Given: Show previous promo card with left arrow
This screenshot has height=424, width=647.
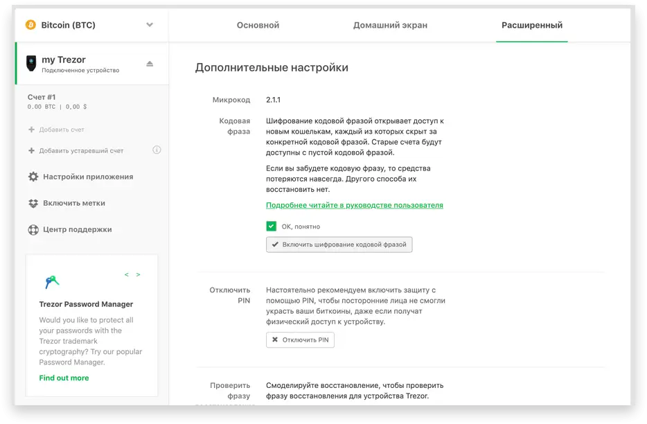Looking at the screenshot, I should [127, 274].
